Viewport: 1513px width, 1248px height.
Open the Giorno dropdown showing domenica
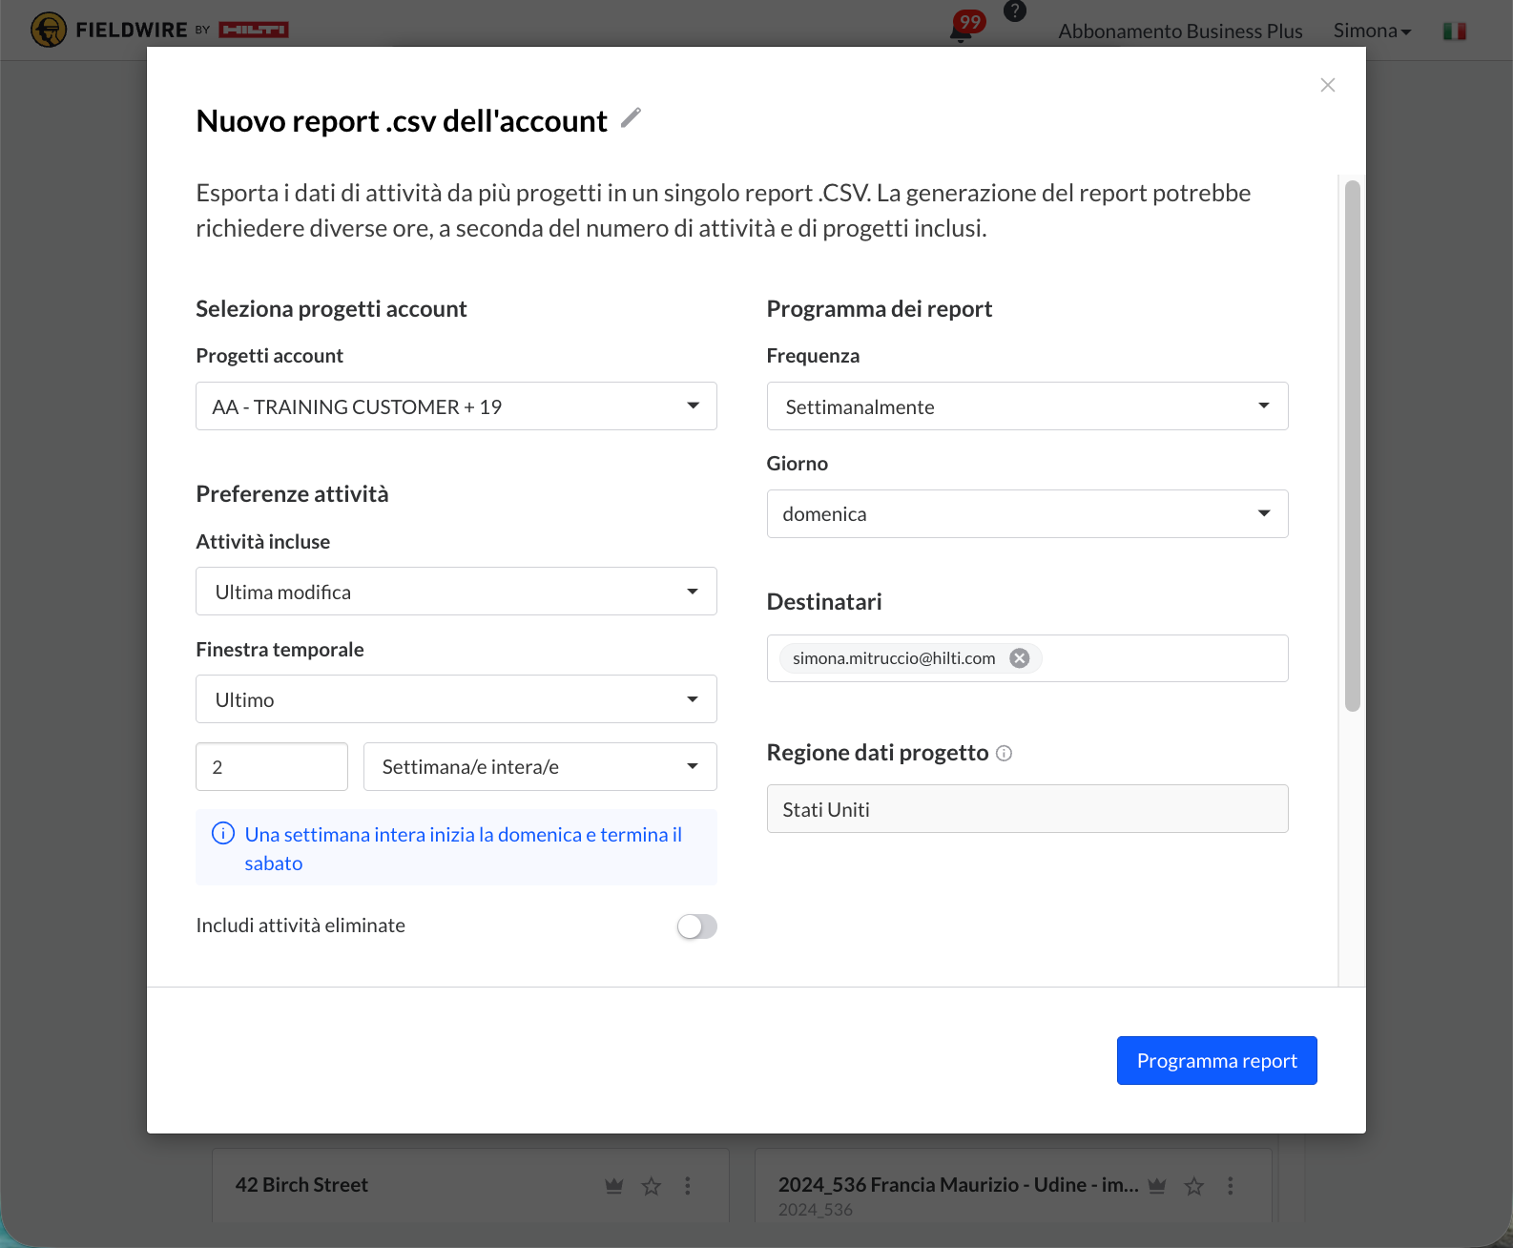(1026, 514)
